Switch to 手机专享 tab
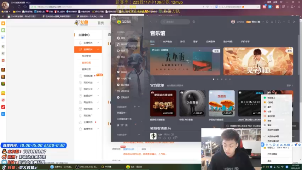 click(245, 42)
